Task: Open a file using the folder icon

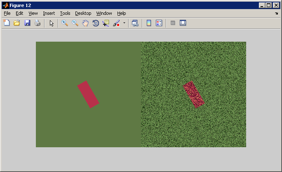Action: (17, 23)
